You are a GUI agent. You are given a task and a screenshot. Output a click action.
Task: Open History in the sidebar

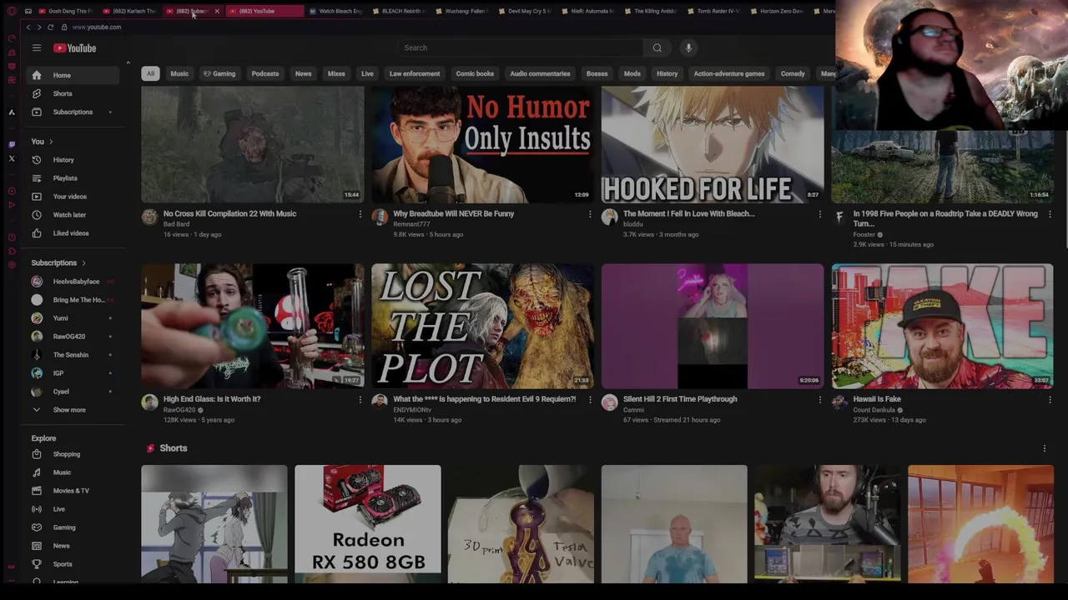[73, 160]
